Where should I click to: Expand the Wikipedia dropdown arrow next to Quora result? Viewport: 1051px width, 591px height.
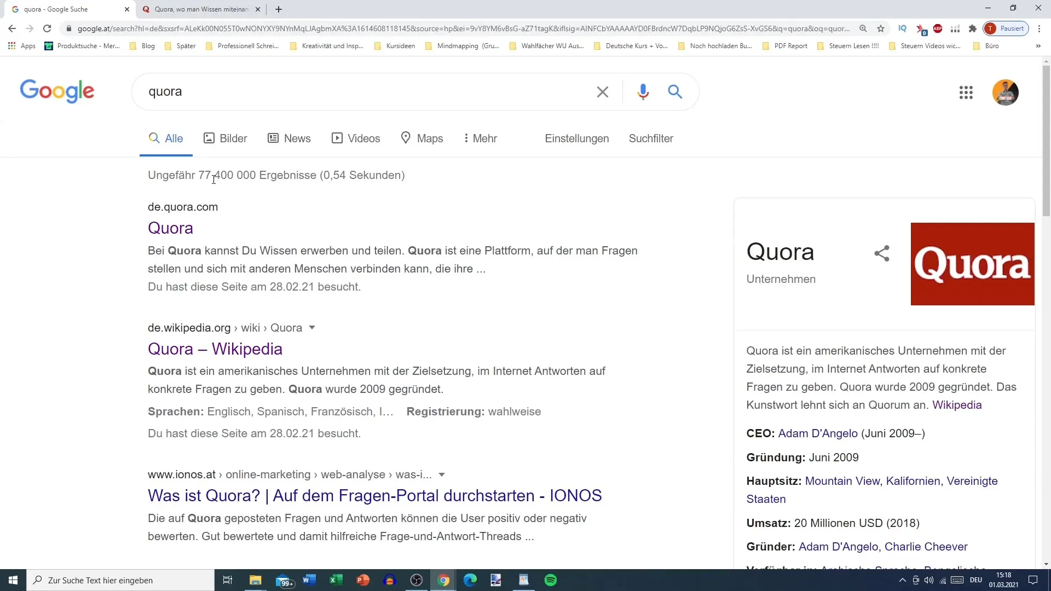313,328
